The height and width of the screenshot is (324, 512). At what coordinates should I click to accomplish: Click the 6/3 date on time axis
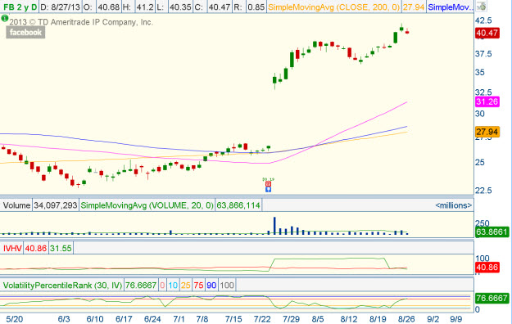pyautogui.click(x=64, y=319)
